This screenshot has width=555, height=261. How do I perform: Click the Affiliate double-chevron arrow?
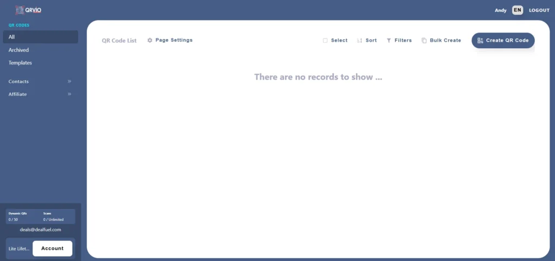(x=69, y=94)
